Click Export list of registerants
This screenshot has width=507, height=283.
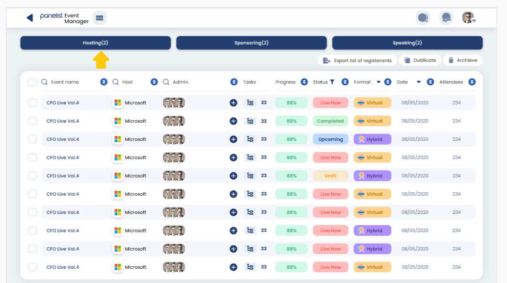(357, 60)
